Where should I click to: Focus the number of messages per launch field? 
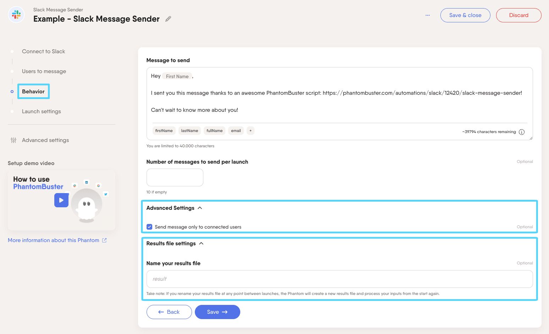coord(175,177)
